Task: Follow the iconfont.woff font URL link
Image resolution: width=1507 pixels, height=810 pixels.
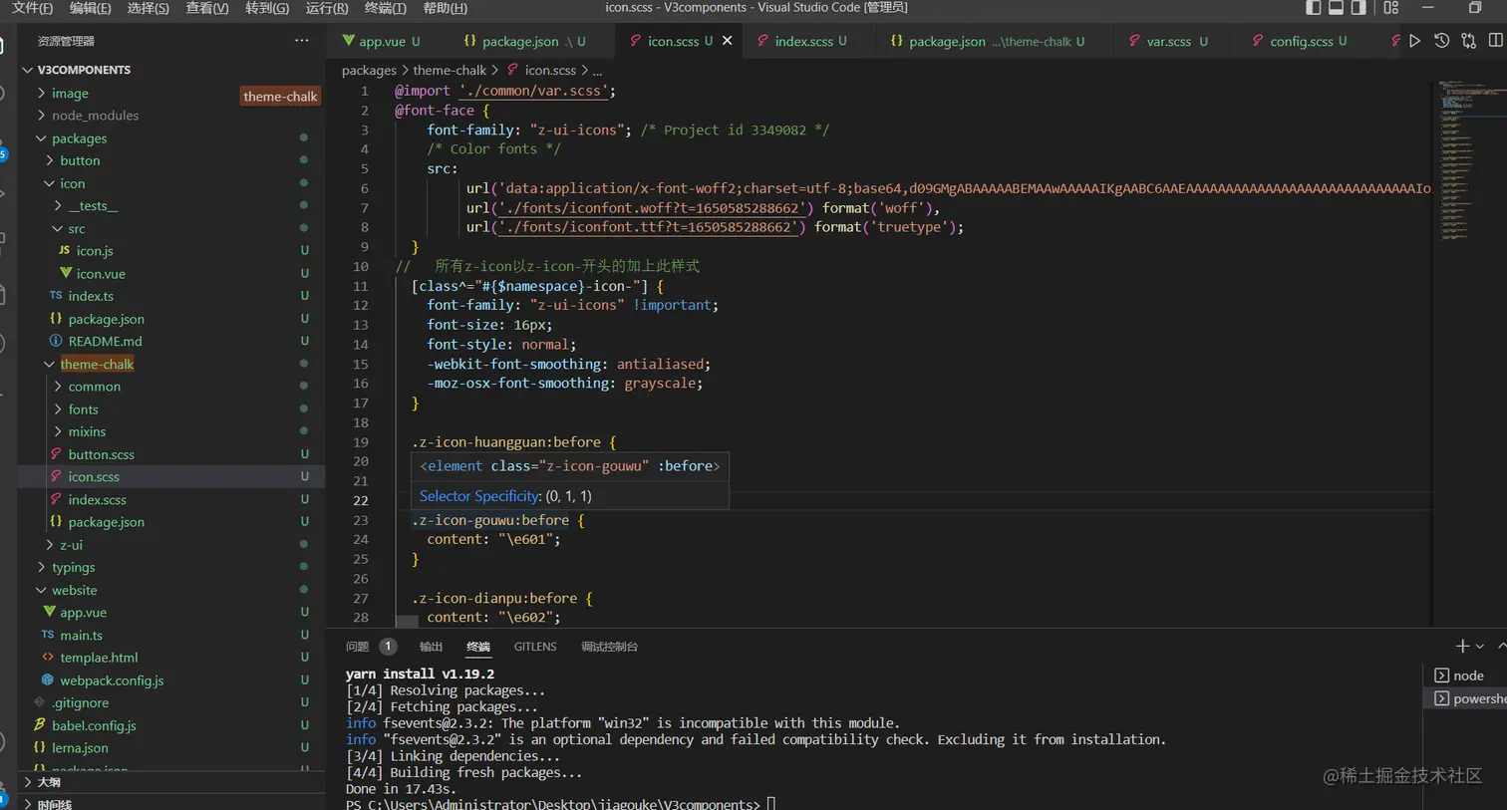Action: [x=652, y=208]
